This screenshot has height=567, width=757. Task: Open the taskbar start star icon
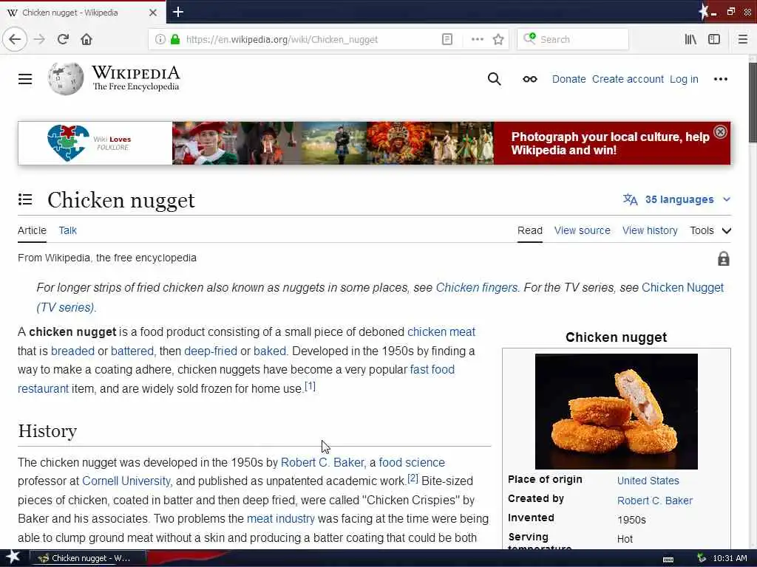point(13,557)
